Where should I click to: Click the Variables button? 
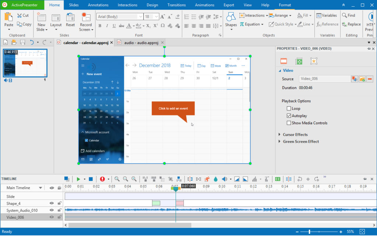point(327,15)
